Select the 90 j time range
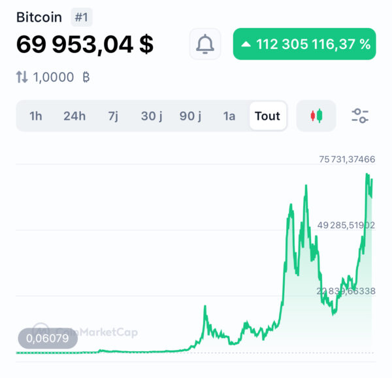392x378 pixels. 190,116
